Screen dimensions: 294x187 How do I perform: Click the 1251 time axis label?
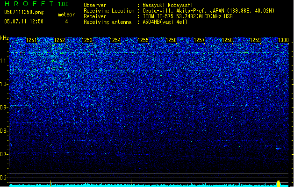(31, 40)
